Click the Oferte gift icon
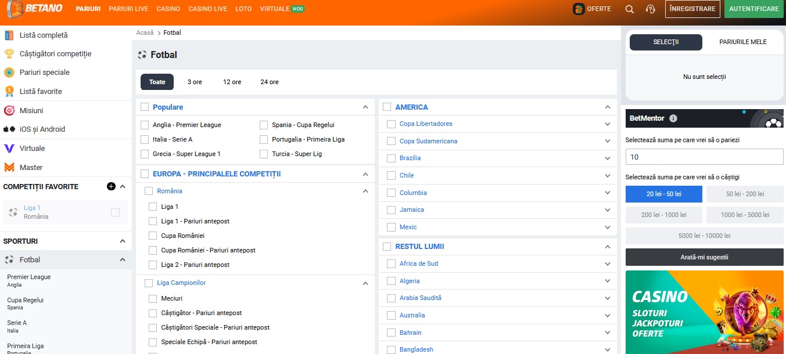Viewport: 786px width, 354px height. [x=579, y=9]
